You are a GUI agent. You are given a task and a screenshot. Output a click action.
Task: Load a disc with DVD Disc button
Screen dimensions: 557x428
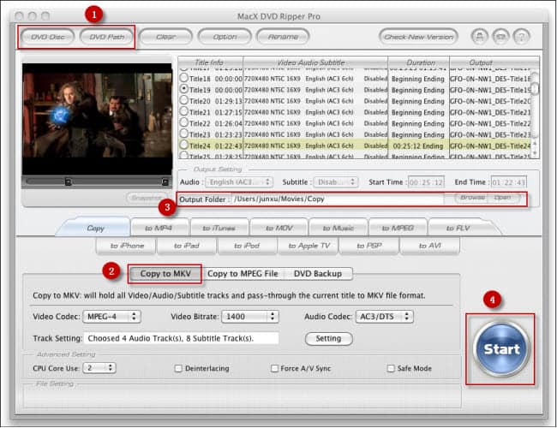48,37
